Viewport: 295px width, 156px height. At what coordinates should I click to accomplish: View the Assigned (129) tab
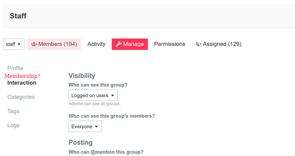[218, 44]
